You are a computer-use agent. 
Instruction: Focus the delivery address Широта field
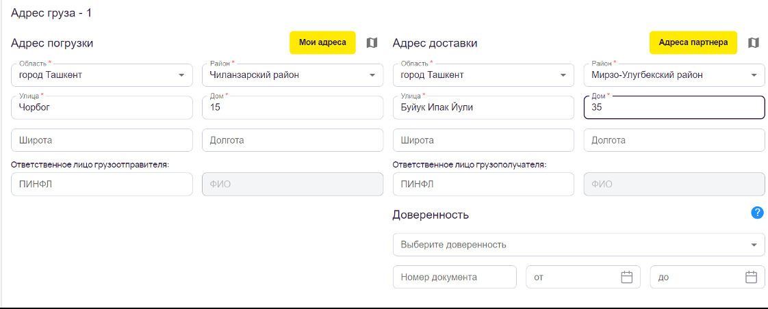pos(483,140)
